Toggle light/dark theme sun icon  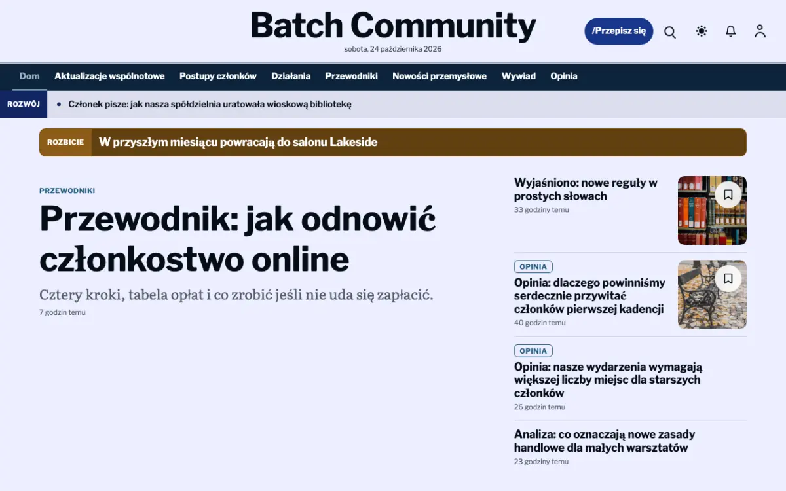702,31
